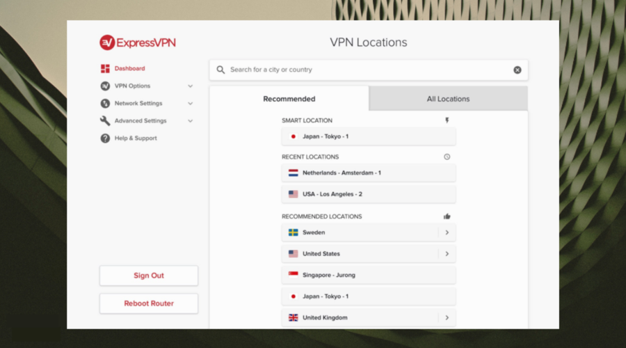The height and width of the screenshot is (348, 626).
Task: Expand United Kingdom city list arrow
Action: pyautogui.click(x=447, y=317)
